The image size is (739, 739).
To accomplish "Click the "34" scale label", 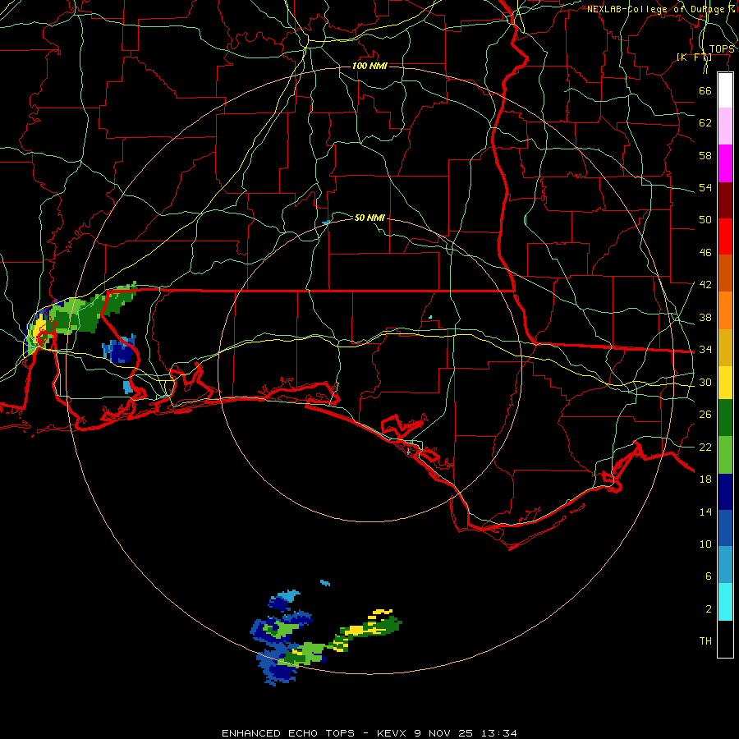I will [705, 350].
